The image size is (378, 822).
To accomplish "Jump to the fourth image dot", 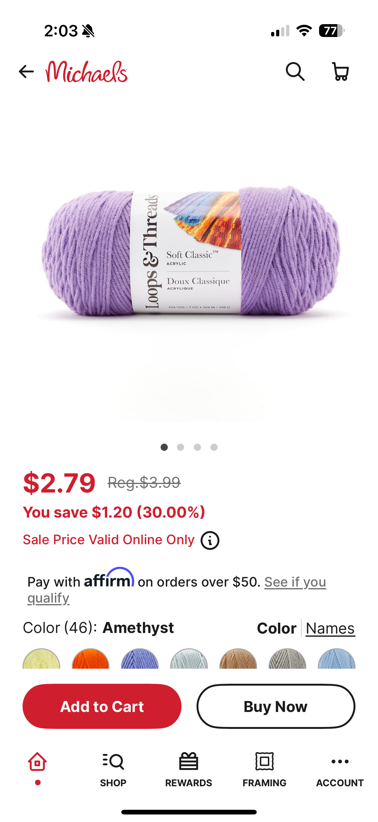I will [x=214, y=447].
